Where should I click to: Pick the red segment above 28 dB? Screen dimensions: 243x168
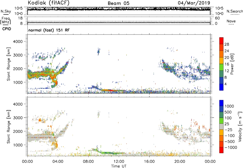tap(221, 41)
